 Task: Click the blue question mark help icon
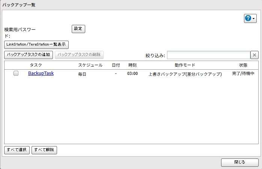point(248,18)
